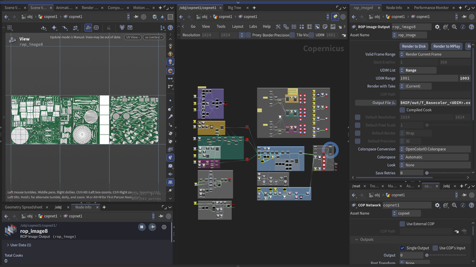476x267 pixels.
Task: Open the Node Info gear settings icon
Action: (164, 227)
